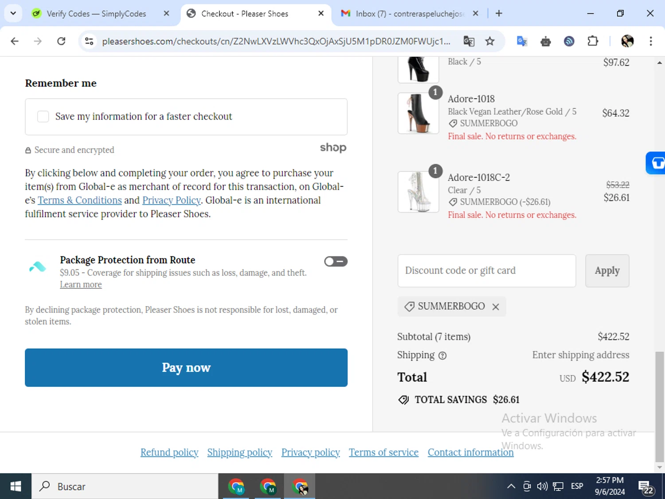Open Chrome profile avatar

(x=627, y=41)
